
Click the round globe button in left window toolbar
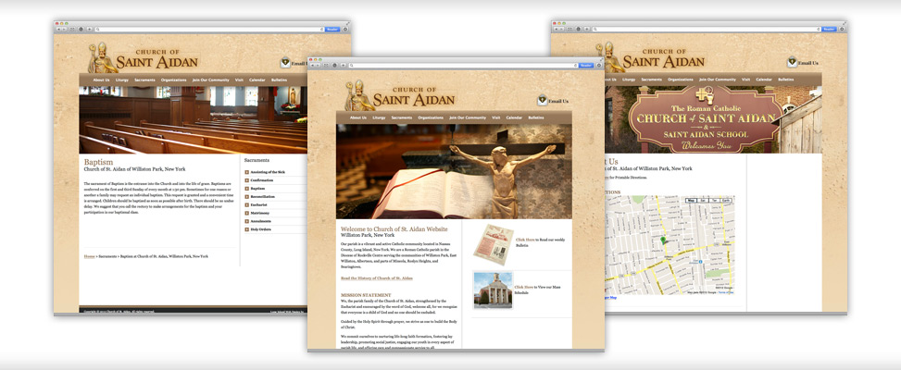tap(81, 29)
